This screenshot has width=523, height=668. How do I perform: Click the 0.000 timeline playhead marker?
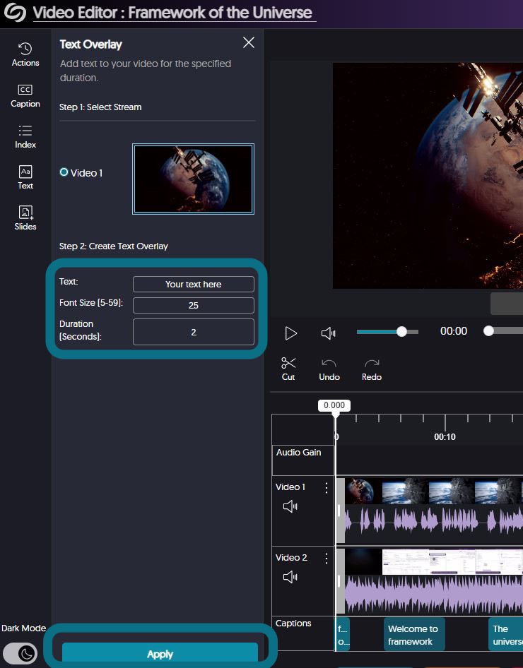tap(334, 405)
